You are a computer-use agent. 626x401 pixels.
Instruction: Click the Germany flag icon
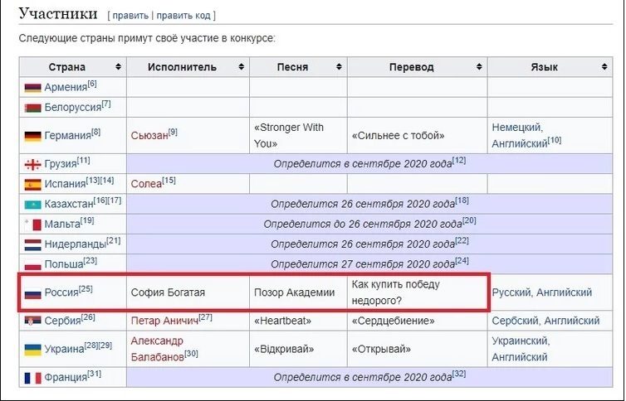(32, 136)
